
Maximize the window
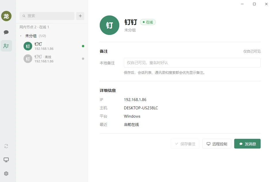(254, 4)
